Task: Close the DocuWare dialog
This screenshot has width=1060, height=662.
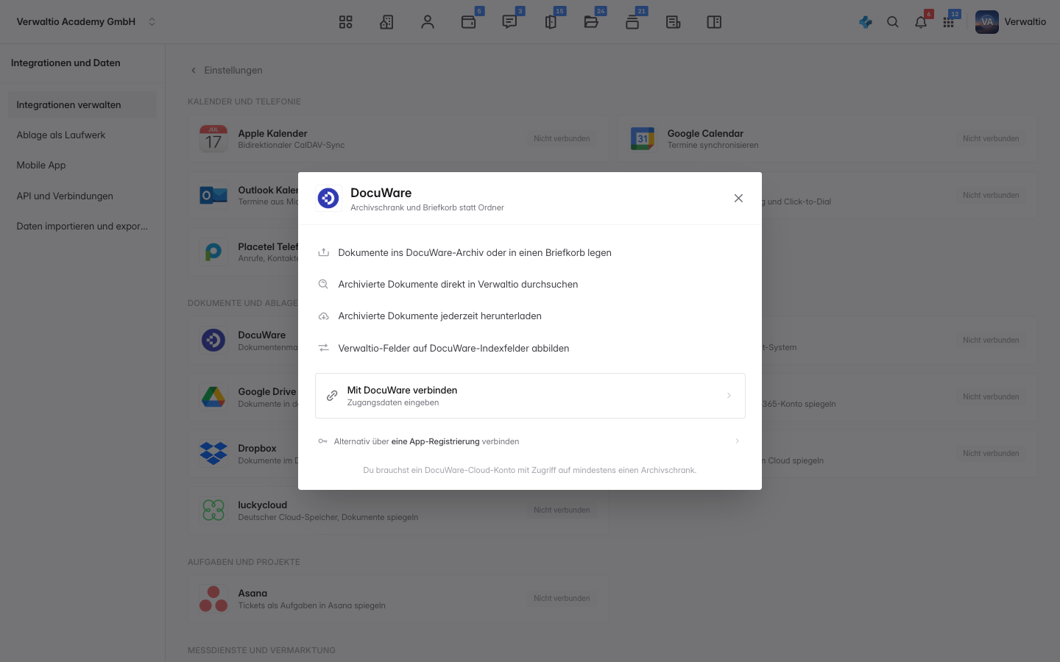Action: pos(738,199)
